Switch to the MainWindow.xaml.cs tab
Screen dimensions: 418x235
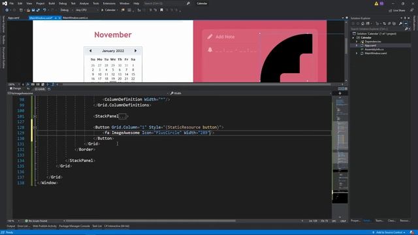pos(75,18)
